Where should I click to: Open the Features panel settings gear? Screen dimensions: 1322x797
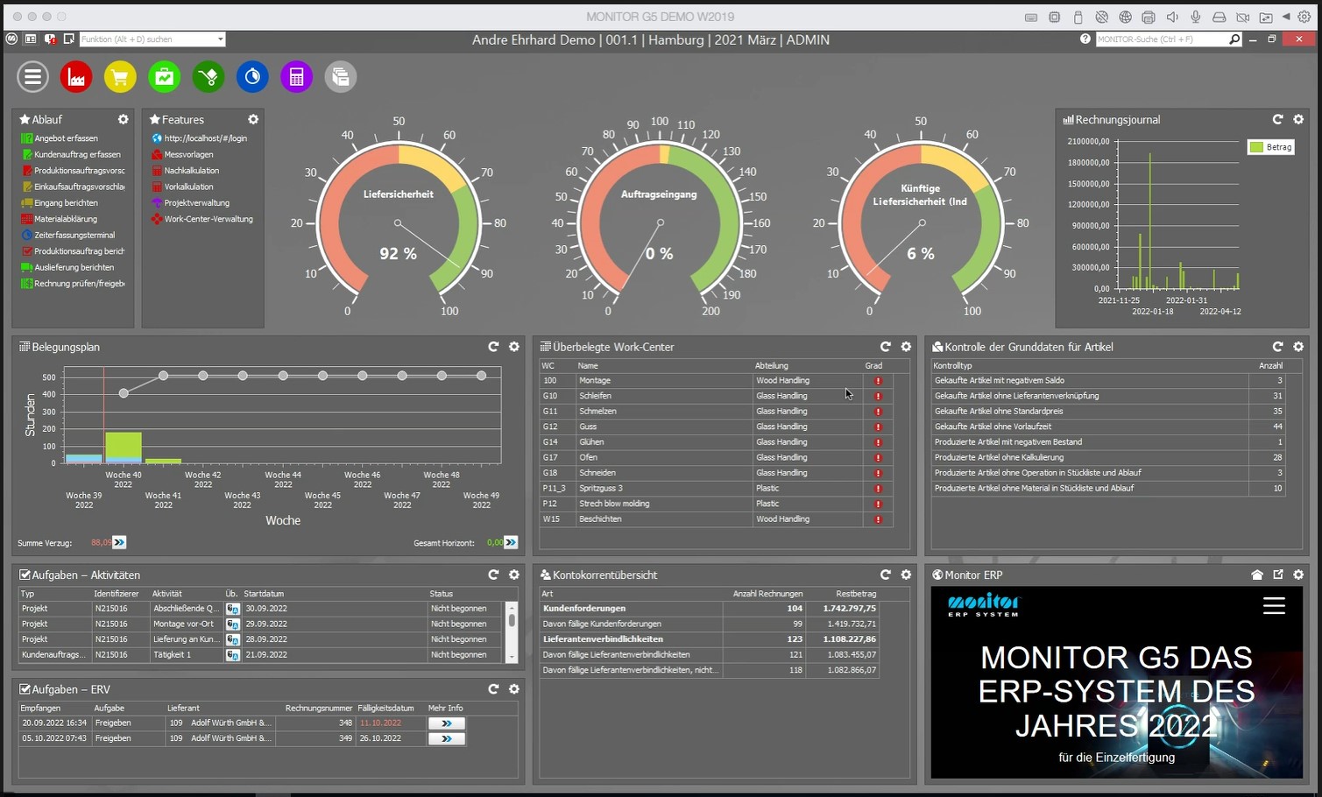(x=253, y=119)
